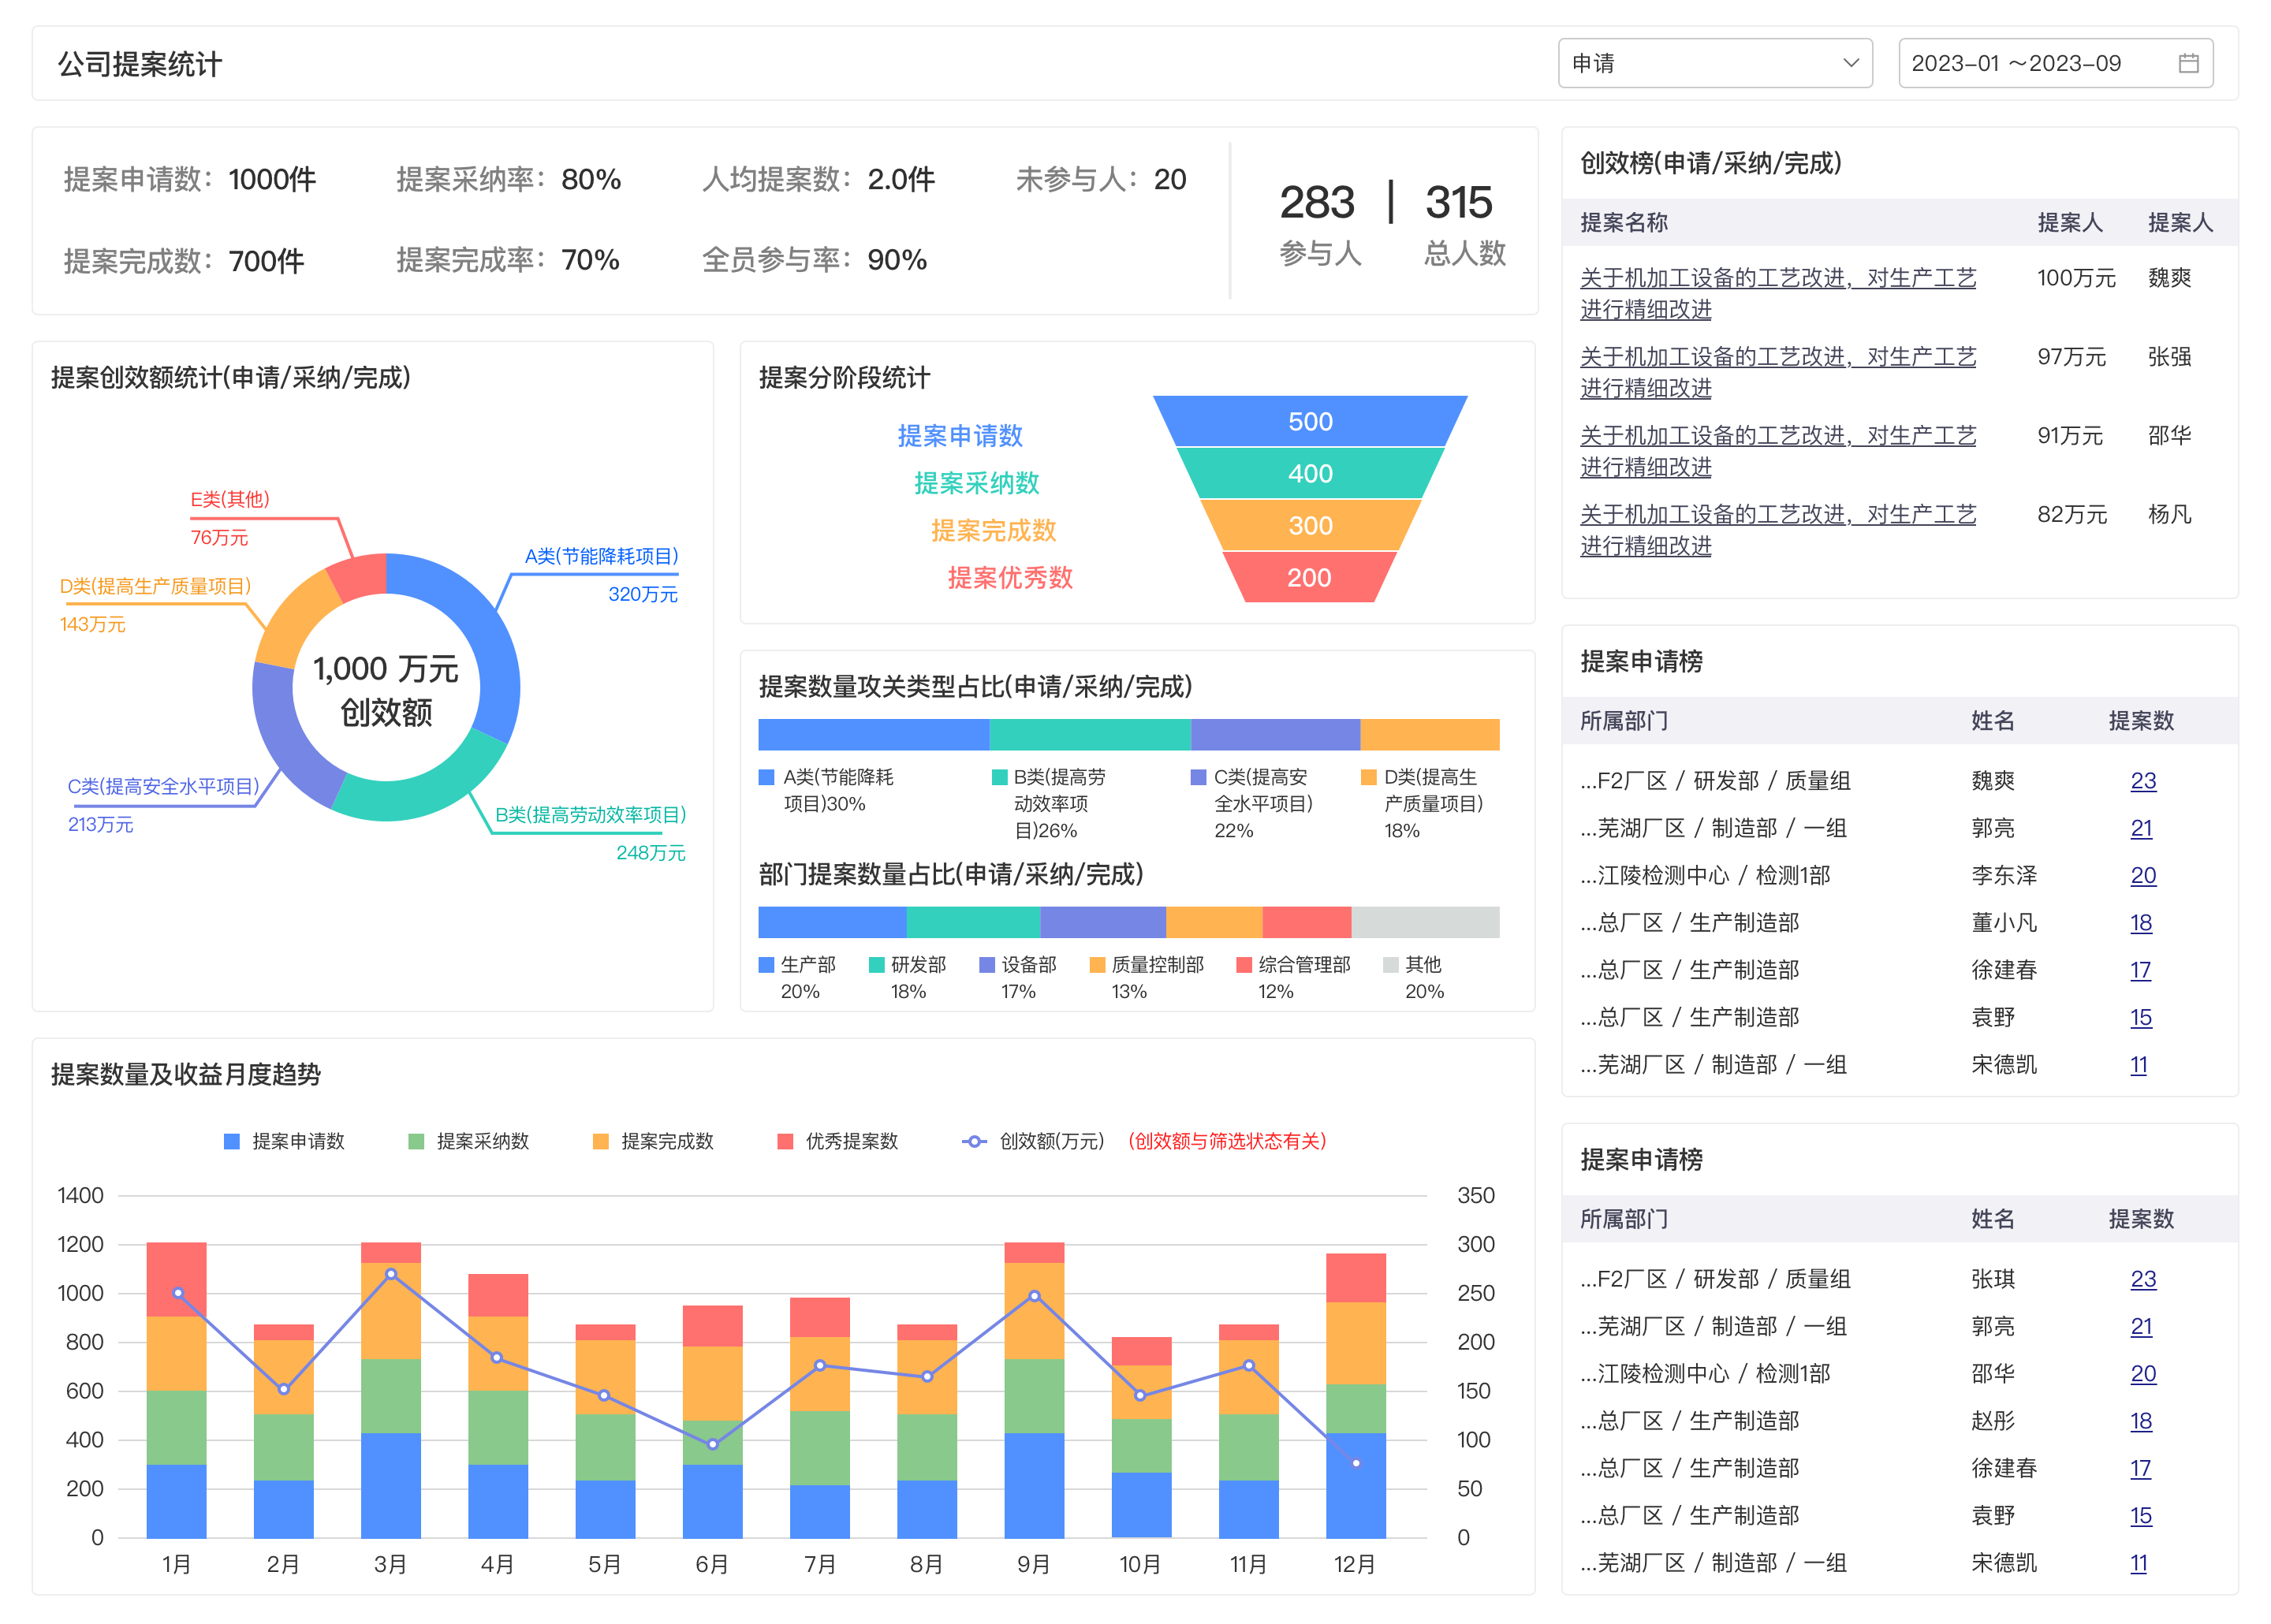
Task: Click proposal count 18 for 董小凡
Action: [x=2140, y=923]
